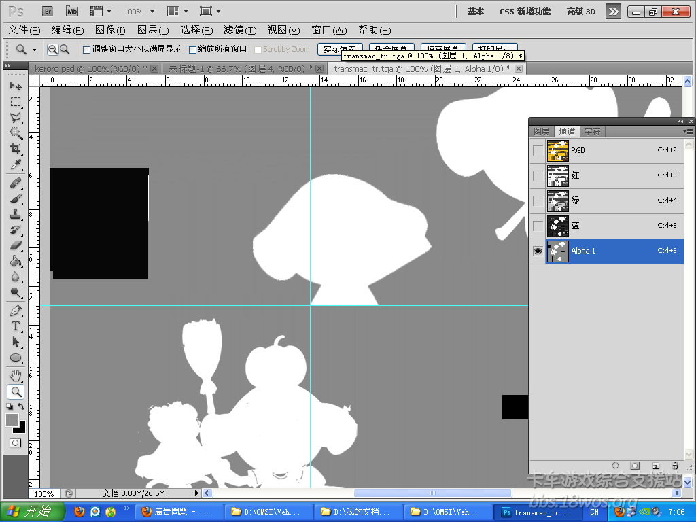Show the RGB composite channel
Screen dimensions: 696x522
tap(538, 150)
